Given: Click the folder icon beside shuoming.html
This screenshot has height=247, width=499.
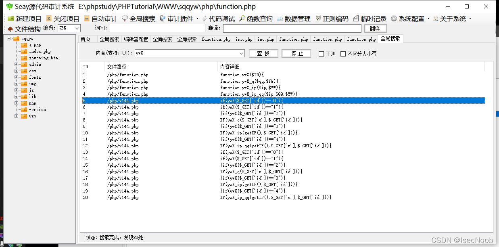Looking at the screenshot, I should pos(24,58).
